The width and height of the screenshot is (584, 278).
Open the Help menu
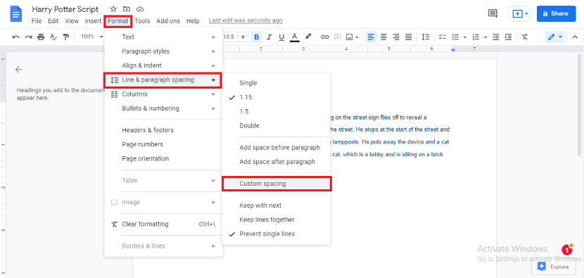pos(193,21)
